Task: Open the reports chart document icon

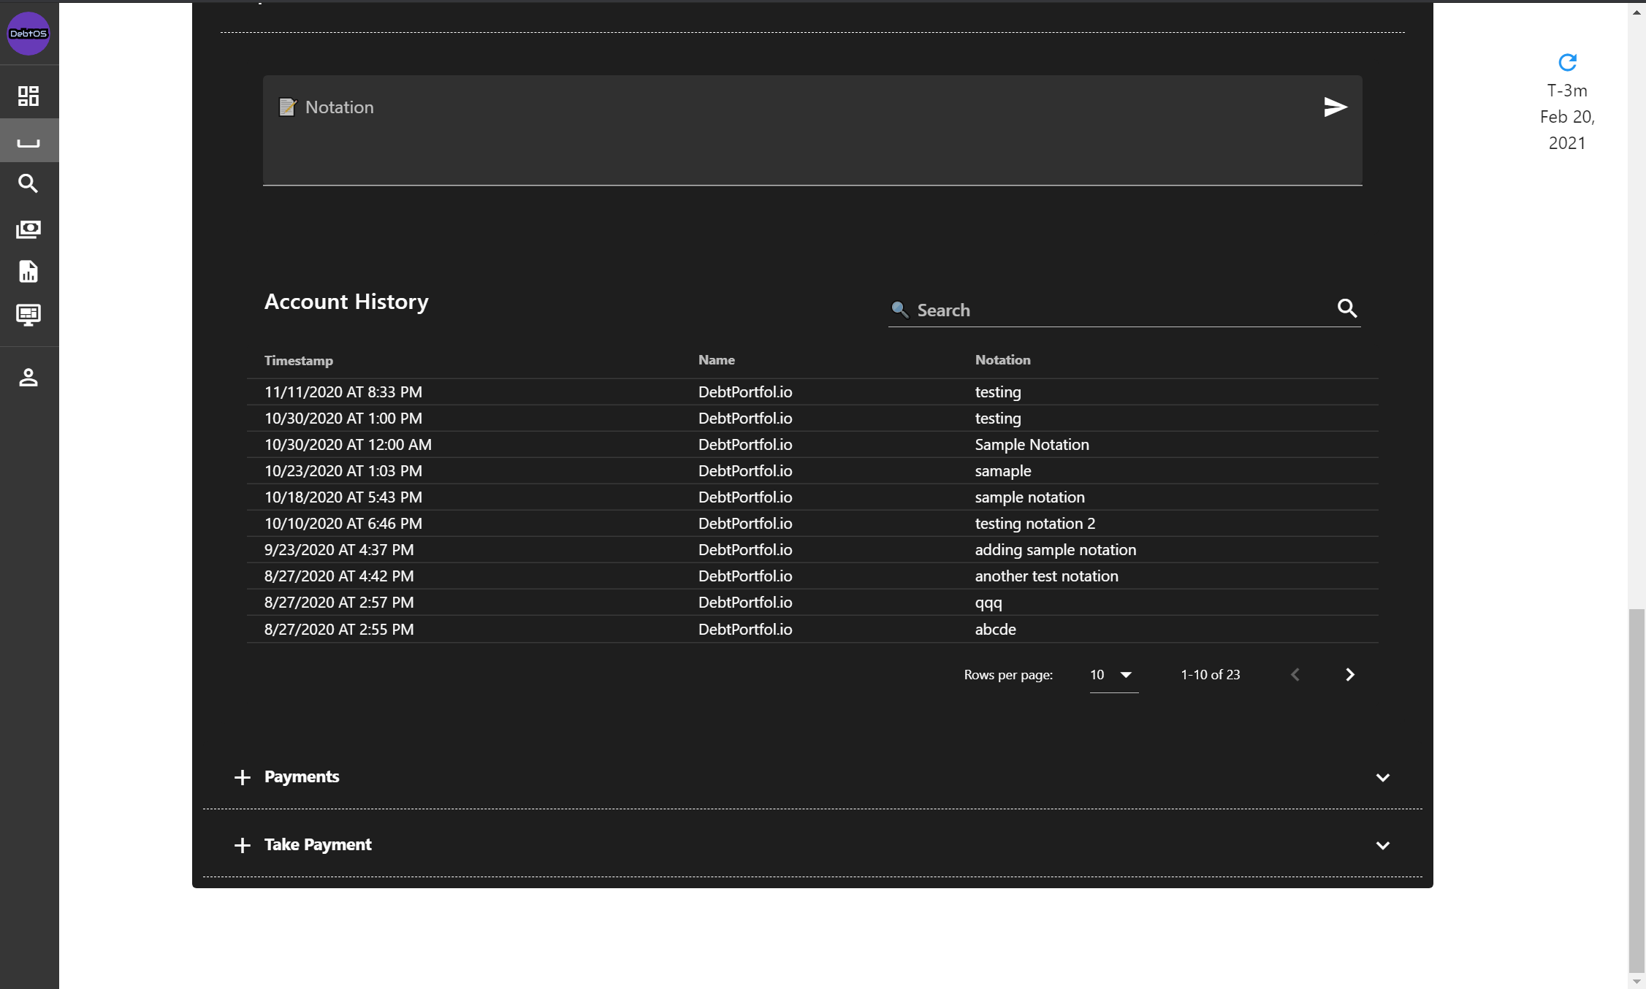Action: pyautogui.click(x=28, y=272)
